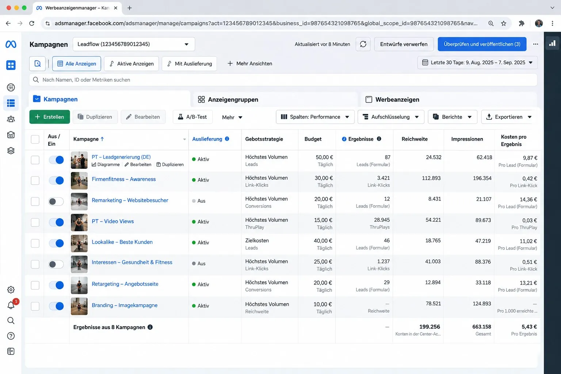Open settings gear in left sidebar
Viewport: 561px width, 374px height.
coord(11,290)
